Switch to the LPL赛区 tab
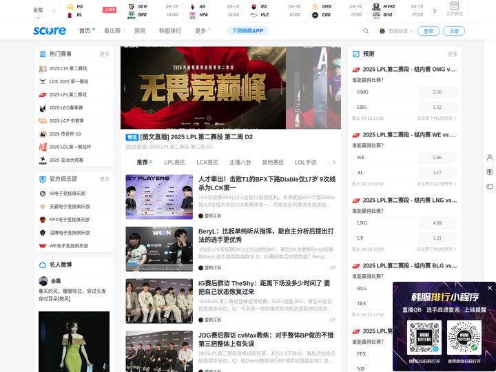496x372 pixels. coord(174,163)
